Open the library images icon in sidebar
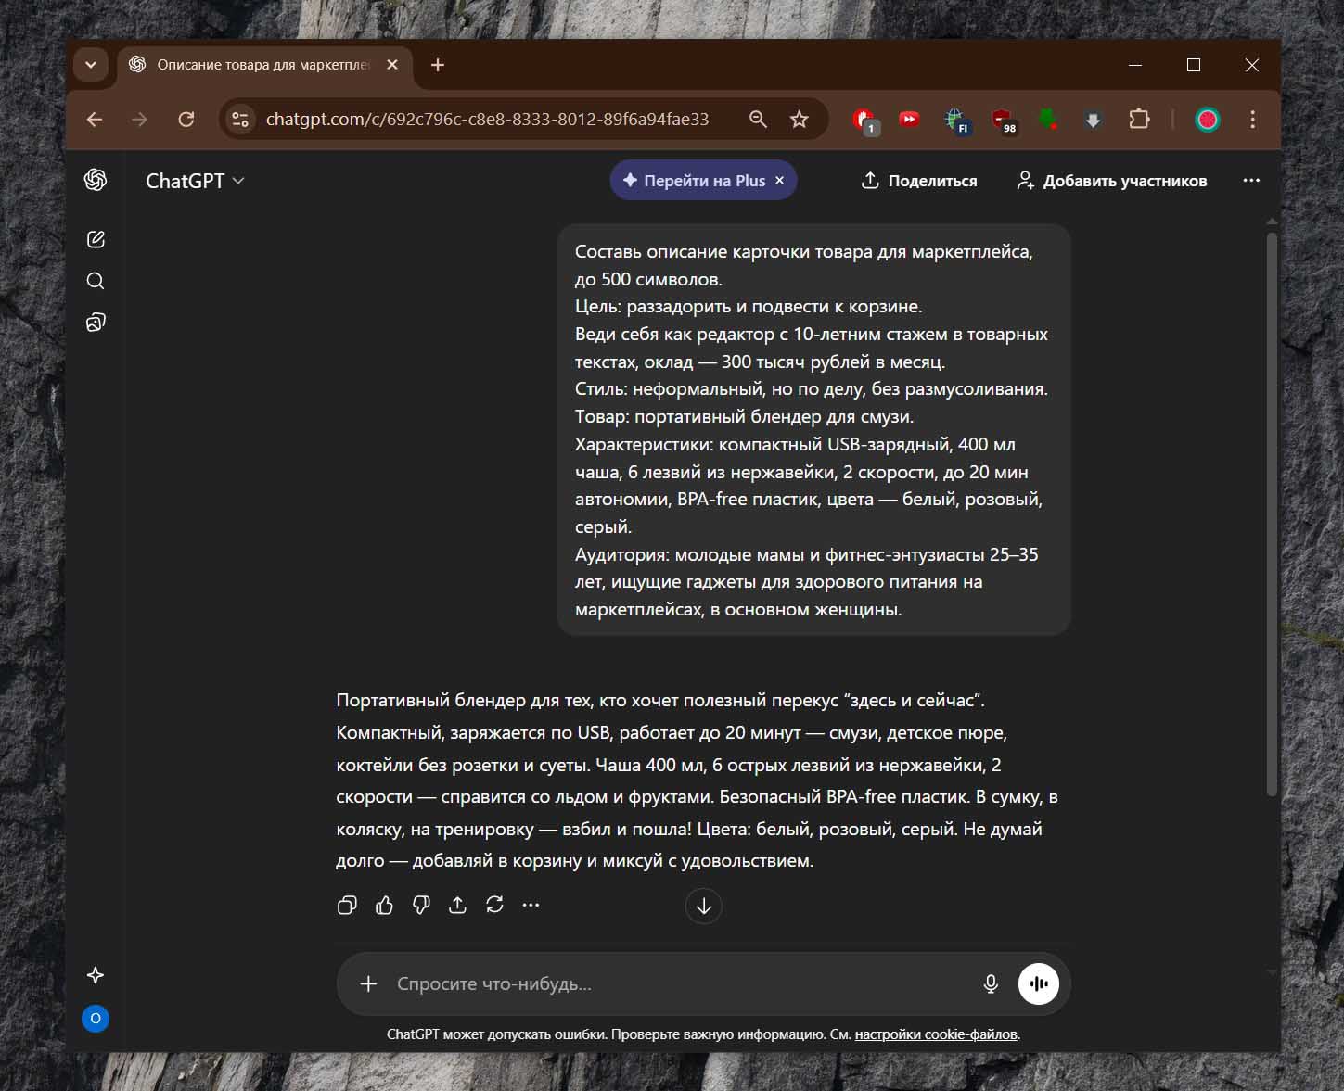The height and width of the screenshot is (1091, 1344). pyautogui.click(x=96, y=323)
